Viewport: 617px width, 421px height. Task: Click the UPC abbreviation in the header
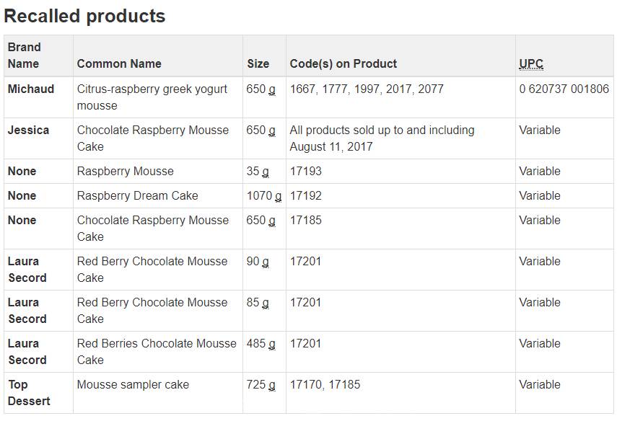coord(531,63)
